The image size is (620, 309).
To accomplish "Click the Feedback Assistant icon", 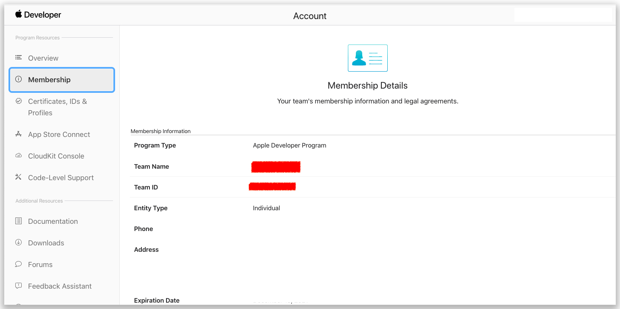I will coord(18,286).
